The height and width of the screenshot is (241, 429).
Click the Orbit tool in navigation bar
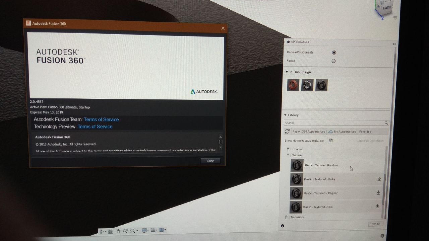pos(101,231)
